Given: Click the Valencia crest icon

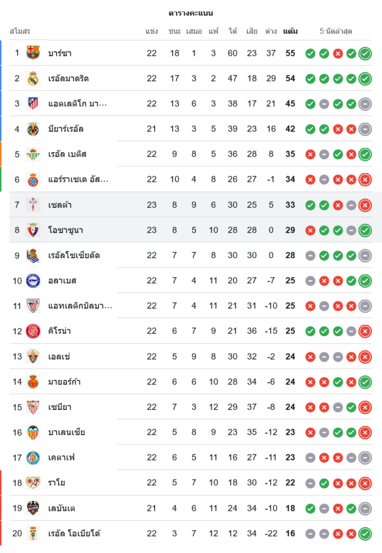Looking at the screenshot, I should tap(33, 432).
